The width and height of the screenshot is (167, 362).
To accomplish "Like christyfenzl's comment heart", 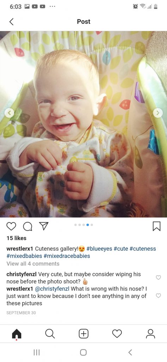I will 158,278.
